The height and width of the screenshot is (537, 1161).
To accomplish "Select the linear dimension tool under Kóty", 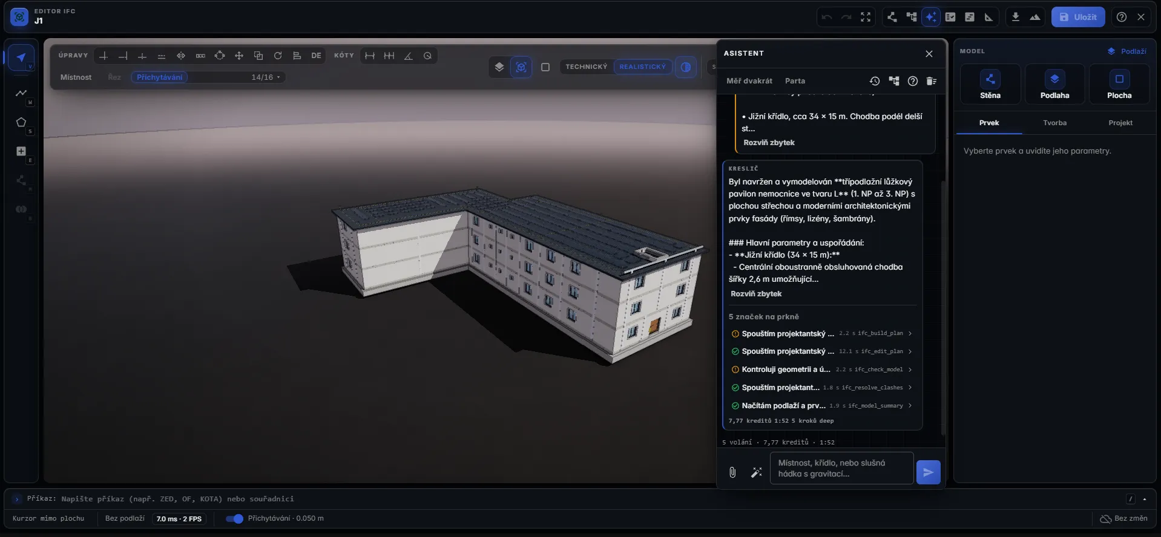I will [x=370, y=56].
